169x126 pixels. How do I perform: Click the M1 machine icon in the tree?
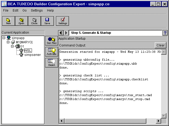[13, 42]
